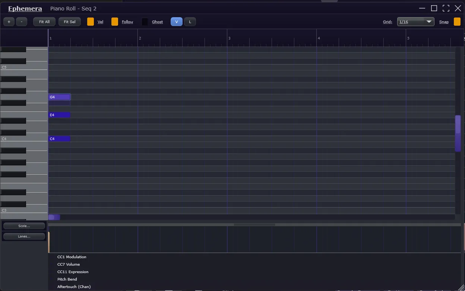Enter fullscreen with the corner-brackets icon
Screen dimensions: 465x291
(x=446, y=8)
